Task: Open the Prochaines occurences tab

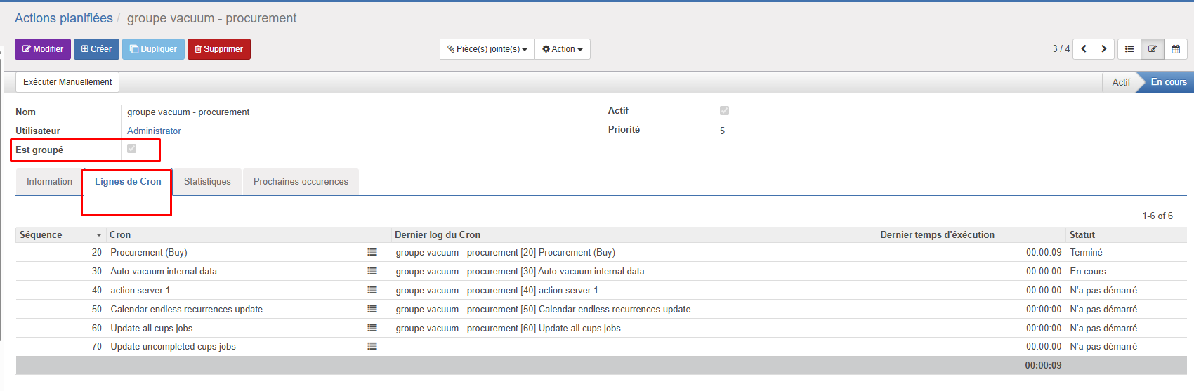Action: 301,182
